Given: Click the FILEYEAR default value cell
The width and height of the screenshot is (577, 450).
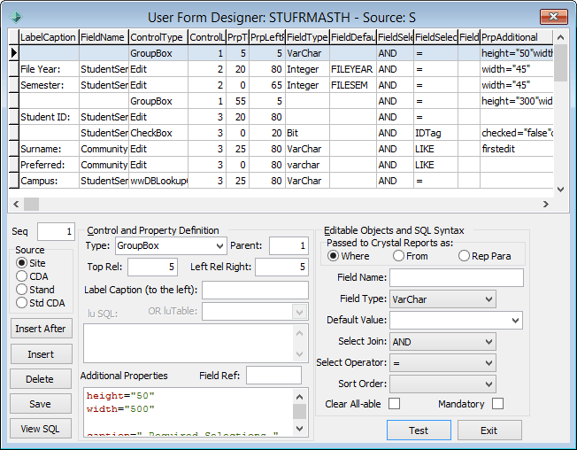Looking at the screenshot, I should tap(353, 69).
